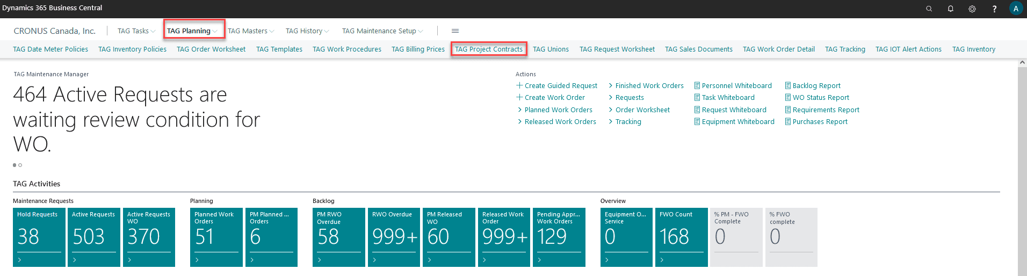Select the first headline page dot
Viewport: 1027px width, 276px height.
(x=15, y=165)
